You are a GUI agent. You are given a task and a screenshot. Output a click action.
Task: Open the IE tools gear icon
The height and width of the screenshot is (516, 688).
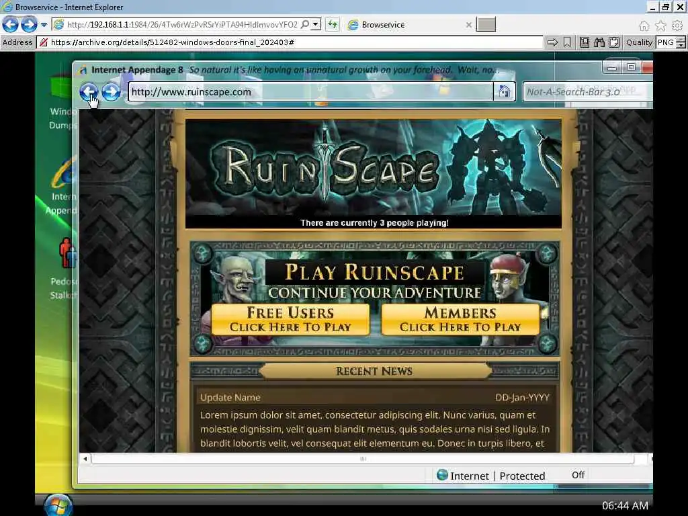677,26
